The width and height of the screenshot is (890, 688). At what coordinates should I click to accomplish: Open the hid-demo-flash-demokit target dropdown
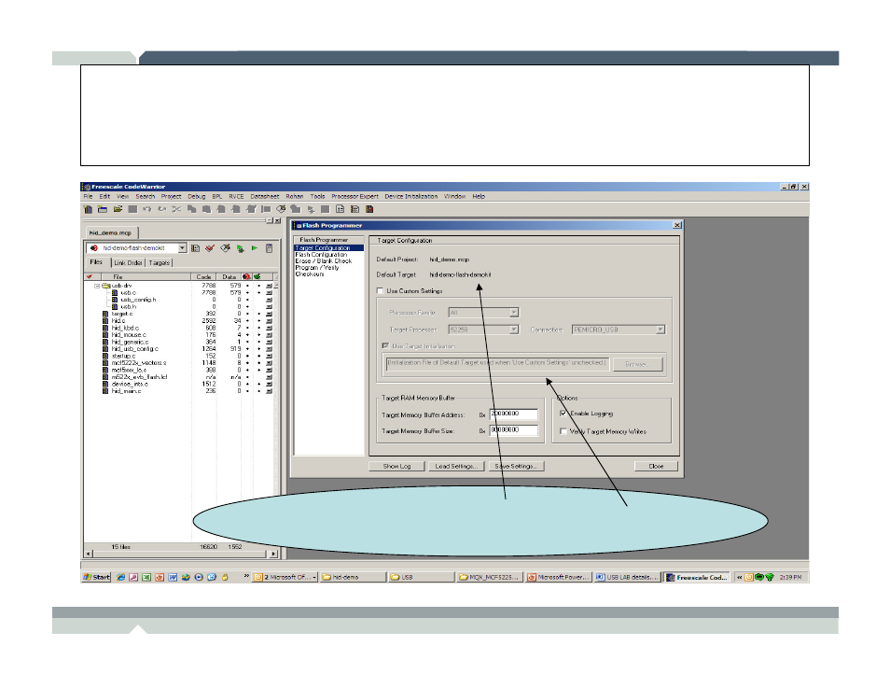tap(182, 248)
